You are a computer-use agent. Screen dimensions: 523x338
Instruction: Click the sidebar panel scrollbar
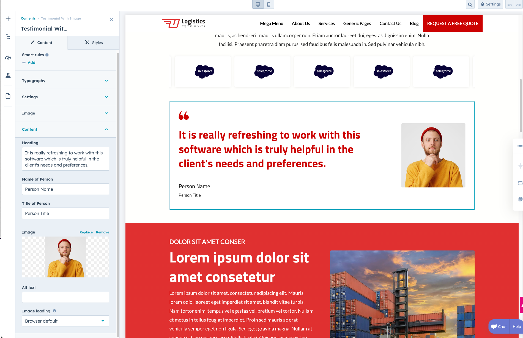tap(118, 193)
